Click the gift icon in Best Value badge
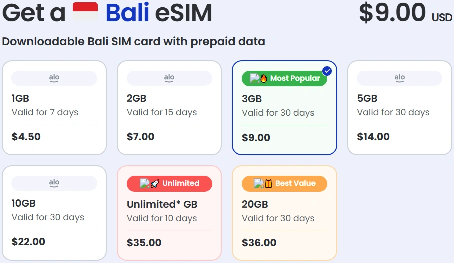This screenshot has height=263, width=454. pyautogui.click(x=268, y=183)
